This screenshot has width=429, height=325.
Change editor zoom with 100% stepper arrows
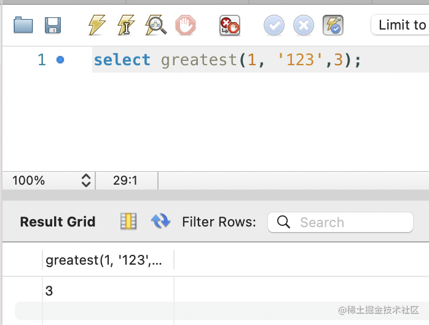click(85, 180)
